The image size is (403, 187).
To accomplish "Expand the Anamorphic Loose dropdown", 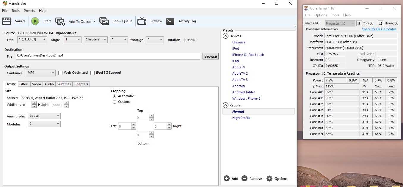I will click(44, 116).
